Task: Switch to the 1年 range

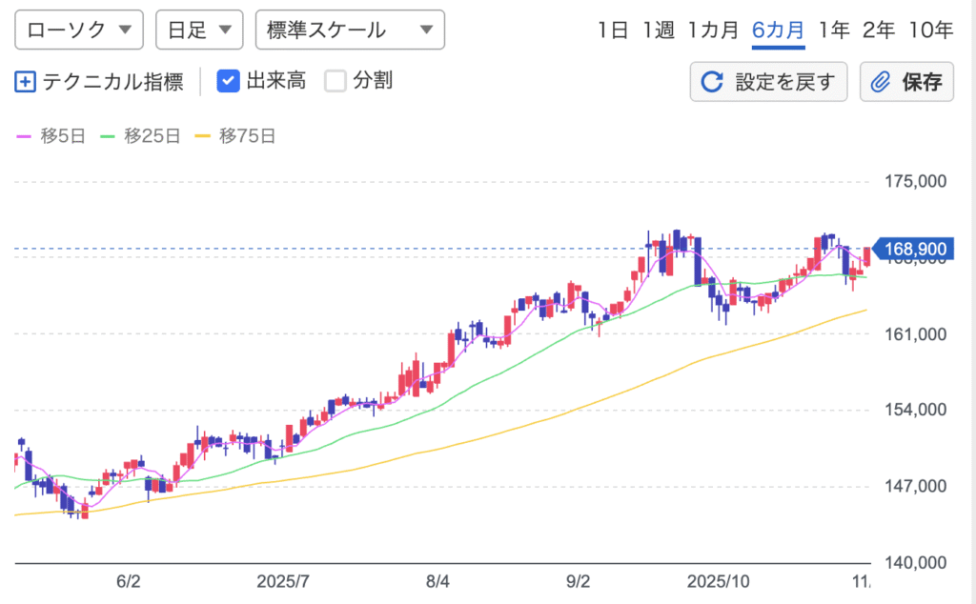Action: click(834, 30)
